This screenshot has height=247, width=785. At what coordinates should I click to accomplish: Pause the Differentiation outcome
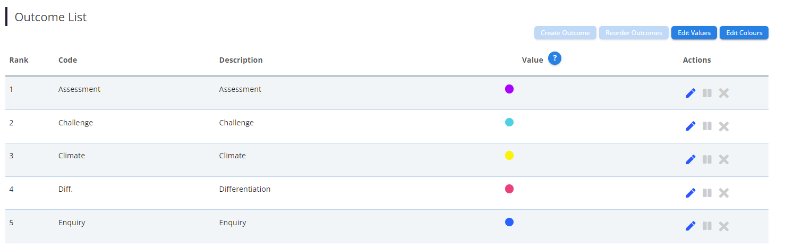coord(707,193)
